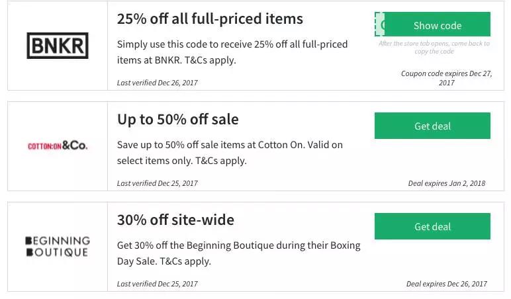Get the Cotton On deal
The width and height of the screenshot is (511, 299).
click(x=432, y=126)
